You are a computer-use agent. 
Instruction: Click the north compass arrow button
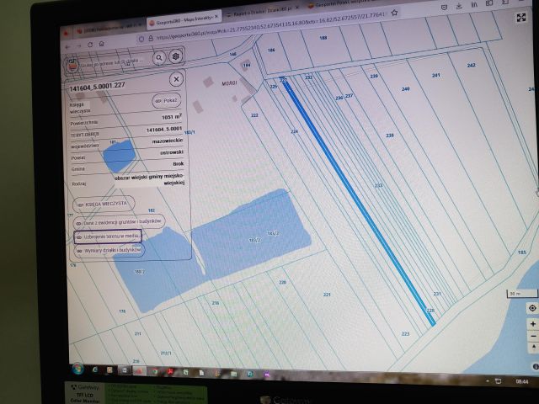click(x=533, y=348)
